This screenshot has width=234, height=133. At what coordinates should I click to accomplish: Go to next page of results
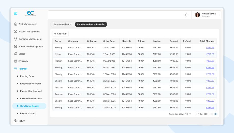(x=215, y=114)
